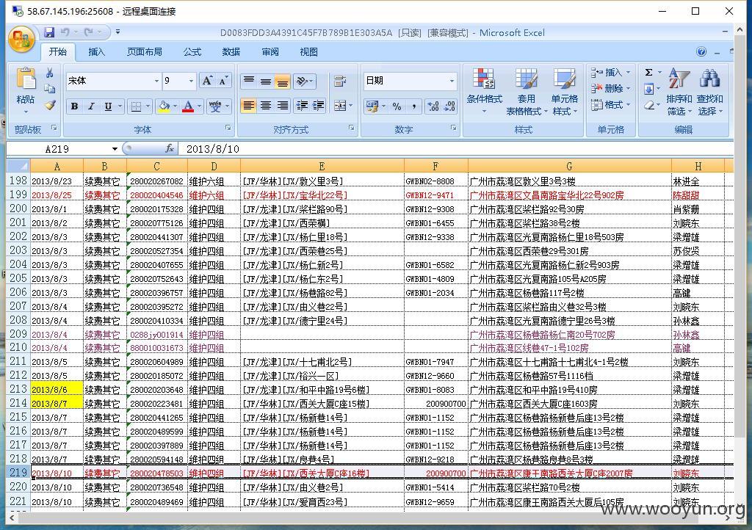Viewport: 752px width, 530px height.
Task: Apply comma style number format
Action: pos(413,106)
